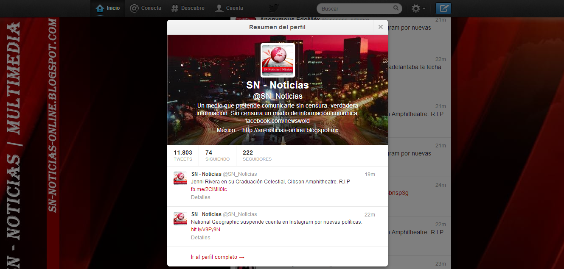Open Detalles of Jenni Rivera tweet

[x=201, y=197]
